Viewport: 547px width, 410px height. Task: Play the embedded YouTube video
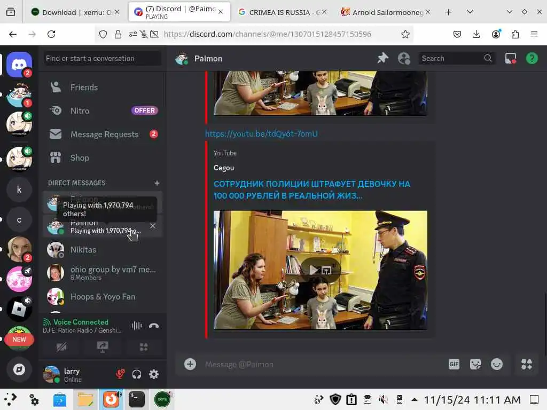point(314,270)
